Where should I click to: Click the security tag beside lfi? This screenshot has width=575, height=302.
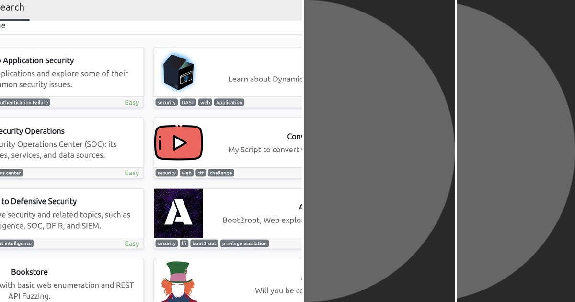(167, 243)
